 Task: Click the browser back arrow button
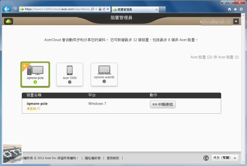point(7,9)
